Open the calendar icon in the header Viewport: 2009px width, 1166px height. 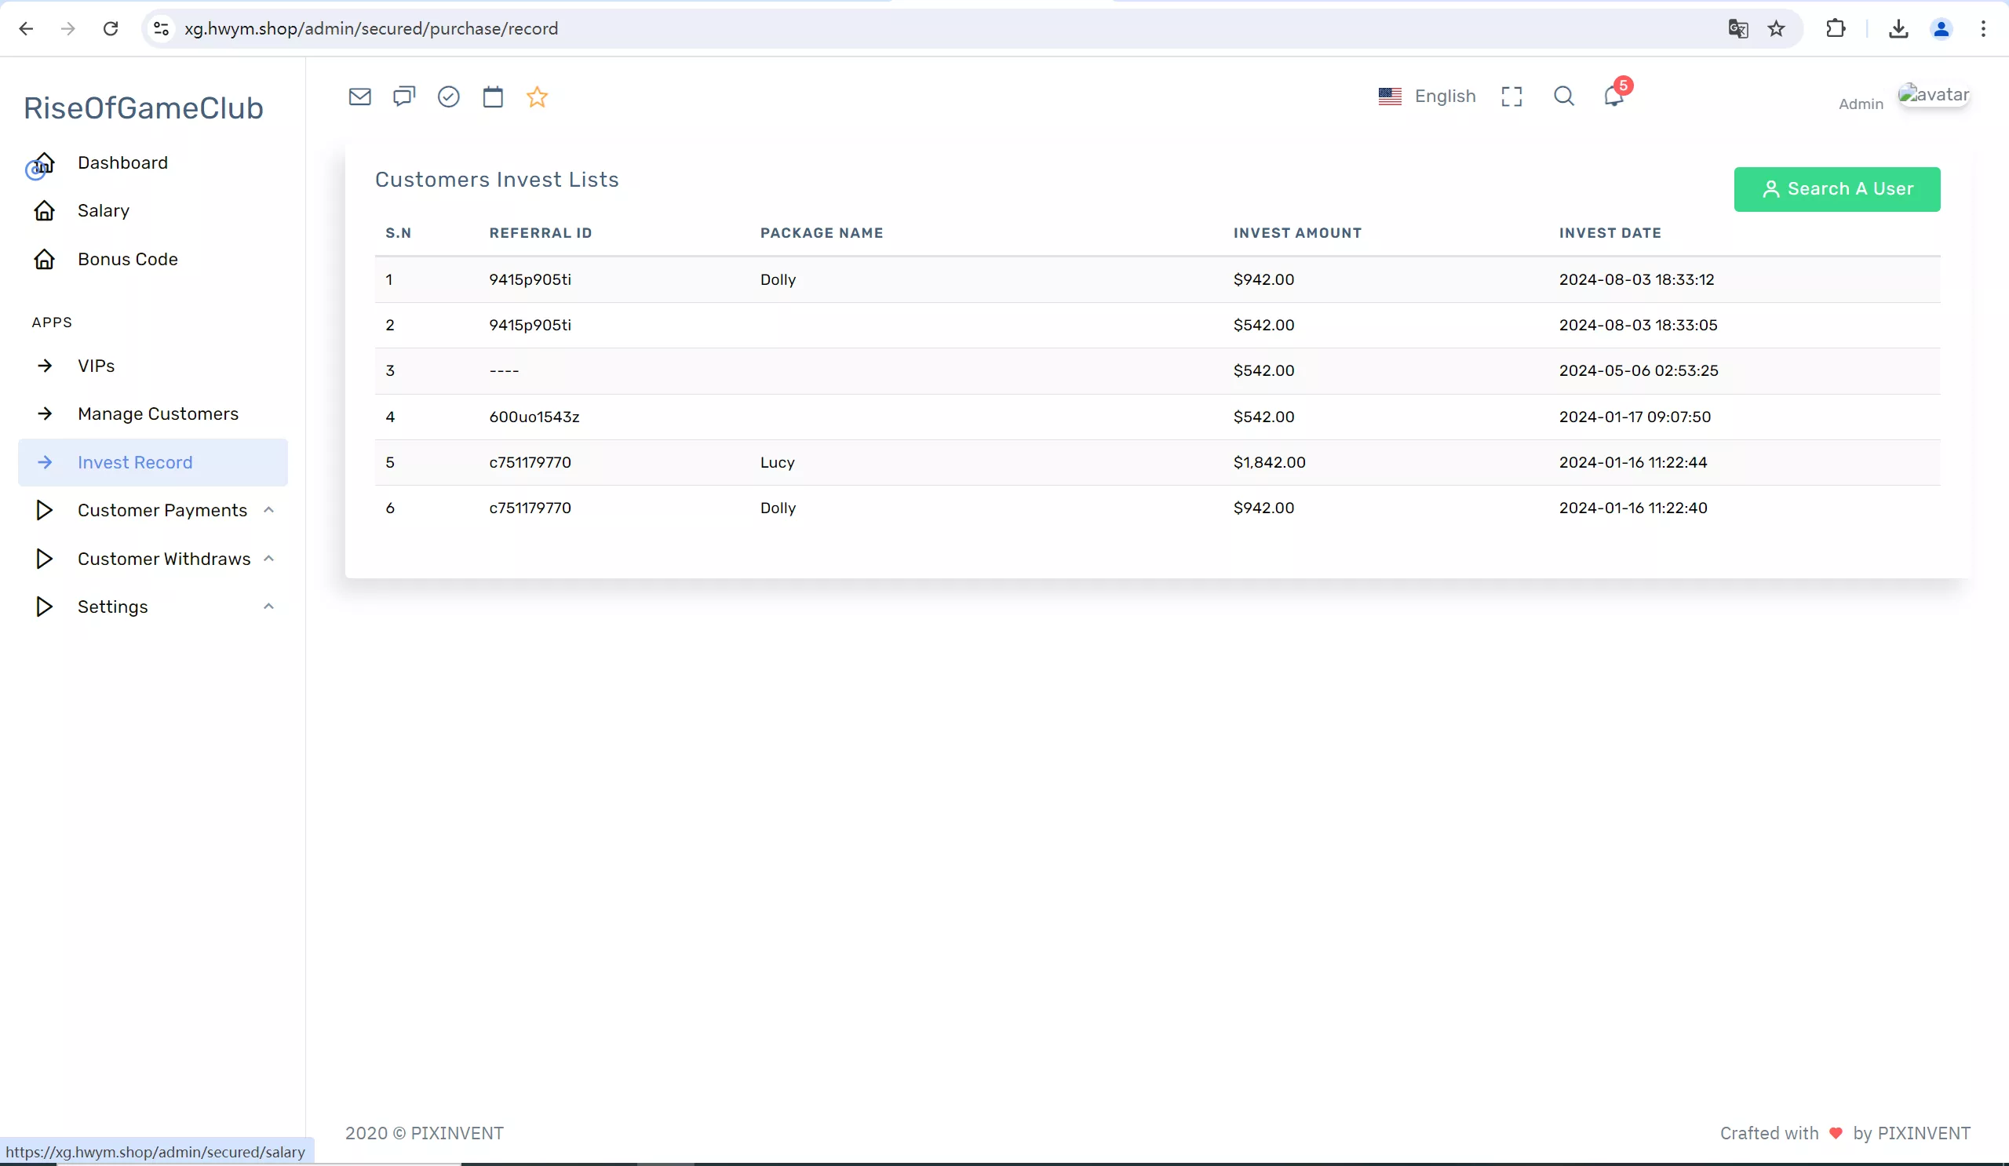click(493, 97)
